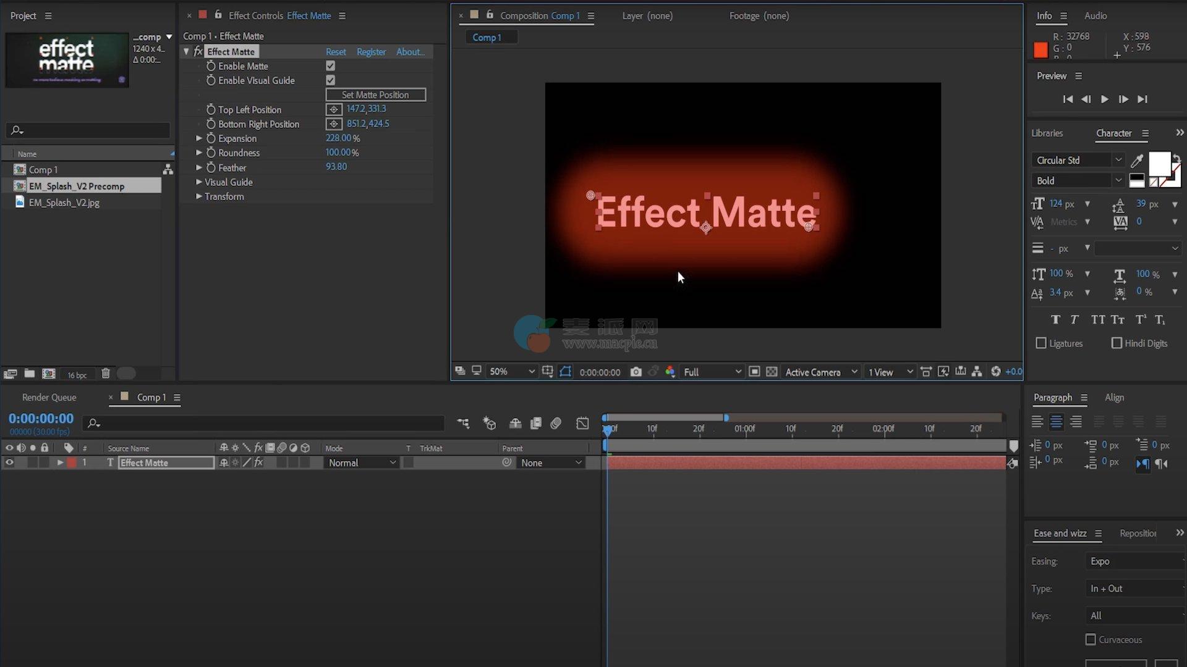Image resolution: width=1187 pixels, height=667 pixels.
Task: Click the eyedropper in Character panel
Action: (1136, 161)
